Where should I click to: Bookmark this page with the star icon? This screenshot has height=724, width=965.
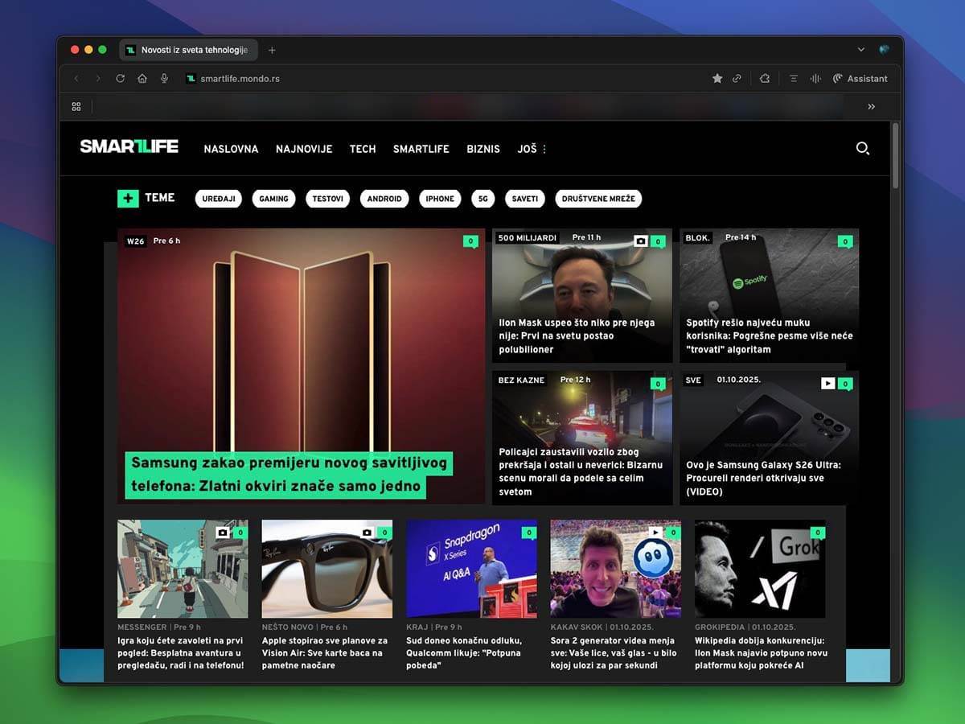[717, 79]
